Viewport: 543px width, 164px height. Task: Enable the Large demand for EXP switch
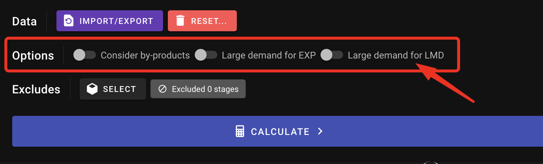pos(206,55)
